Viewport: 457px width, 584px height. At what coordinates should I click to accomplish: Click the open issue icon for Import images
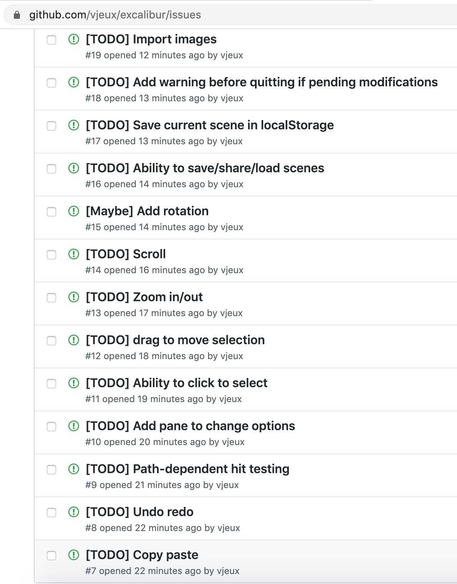pyautogui.click(x=73, y=39)
